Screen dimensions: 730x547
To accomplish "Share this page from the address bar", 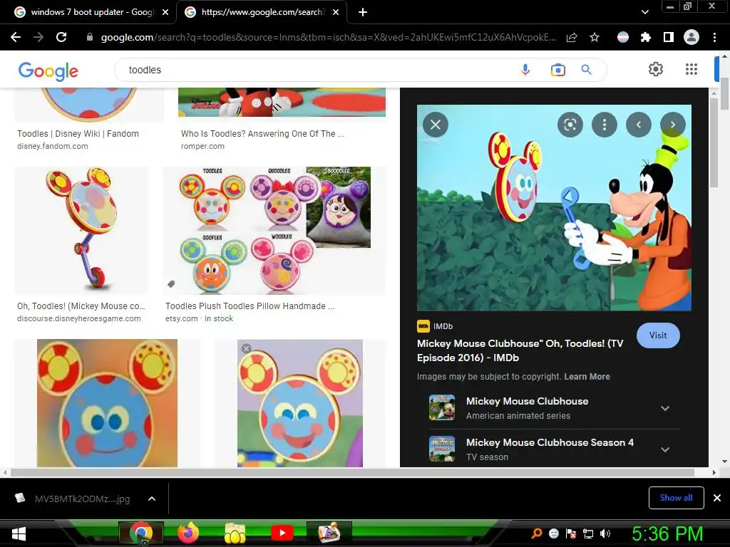I will click(x=572, y=37).
